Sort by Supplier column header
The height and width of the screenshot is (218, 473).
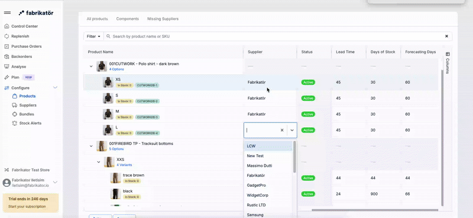[x=255, y=52]
